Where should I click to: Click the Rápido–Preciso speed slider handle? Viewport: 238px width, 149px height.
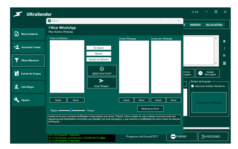tap(71, 111)
